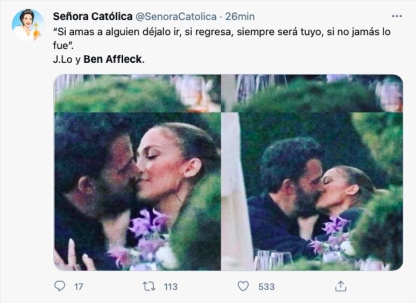Click the share upload icon
Viewport: 416px width, 303px height.
click(341, 286)
